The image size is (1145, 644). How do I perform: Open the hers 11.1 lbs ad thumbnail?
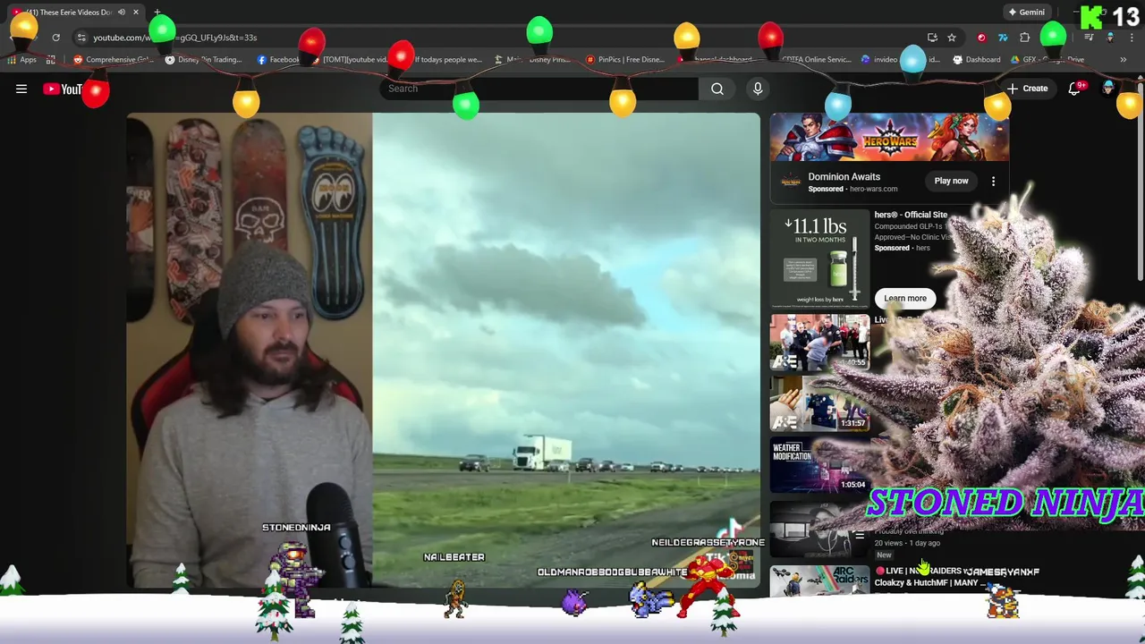pos(819,258)
